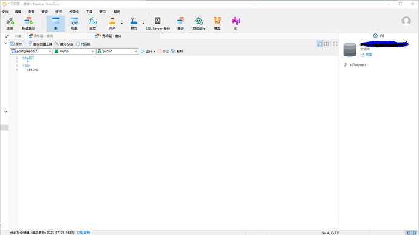
Task: Open the 自动运行 automation robot icon
Action: [199, 23]
